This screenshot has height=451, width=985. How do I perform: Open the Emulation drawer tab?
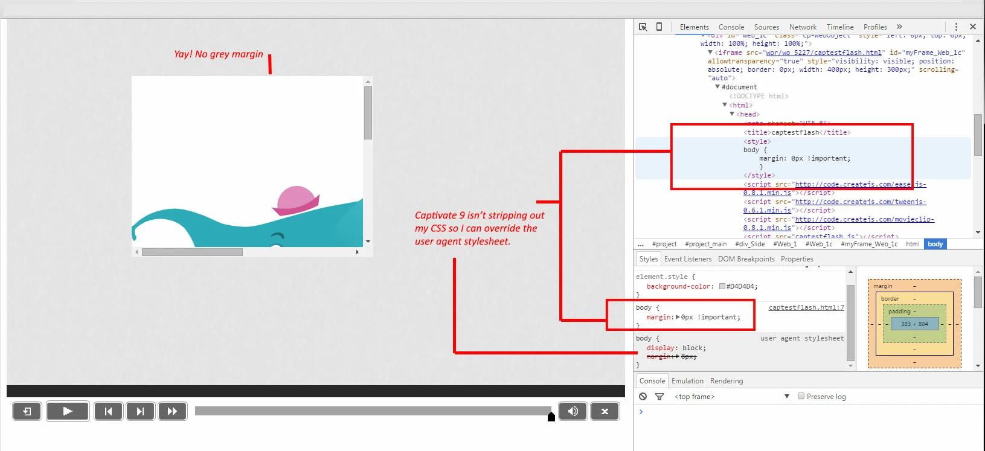pos(687,381)
